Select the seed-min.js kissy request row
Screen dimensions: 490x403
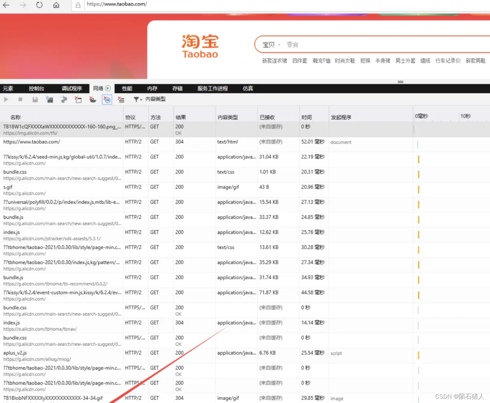coord(245,160)
